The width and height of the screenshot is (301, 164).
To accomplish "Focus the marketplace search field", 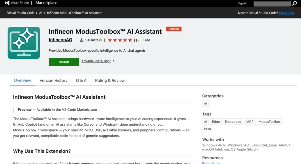I will click(272, 4).
